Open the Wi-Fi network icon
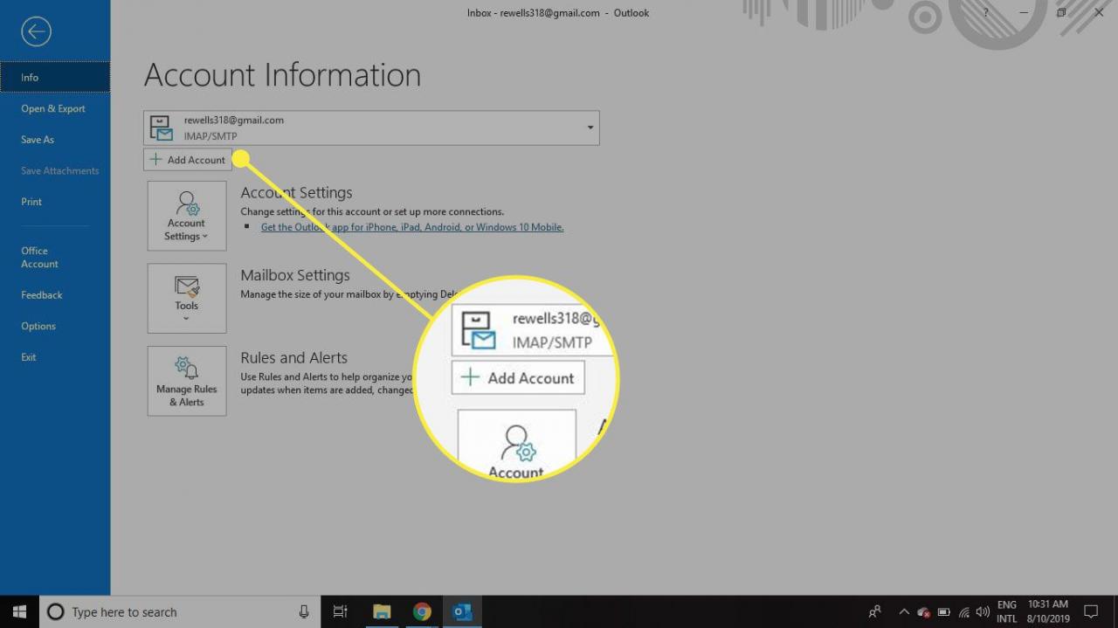 click(964, 612)
